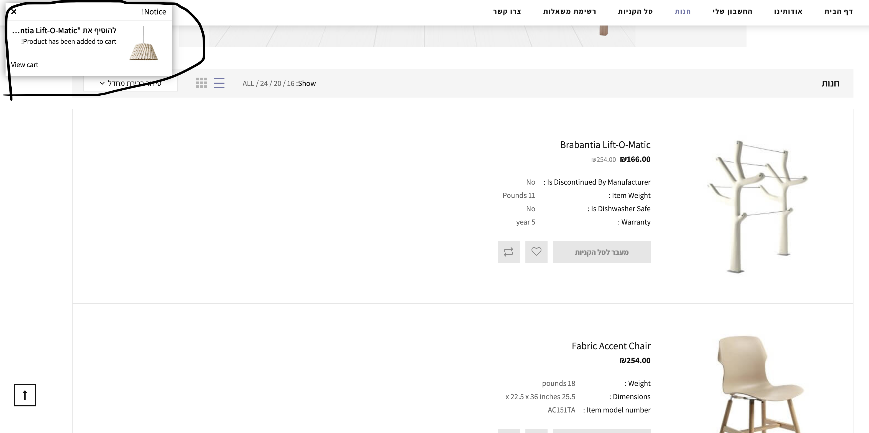Click the 'AC151TA' model number value
The width and height of the screenshot is (869, 433).
coord(561,410)
